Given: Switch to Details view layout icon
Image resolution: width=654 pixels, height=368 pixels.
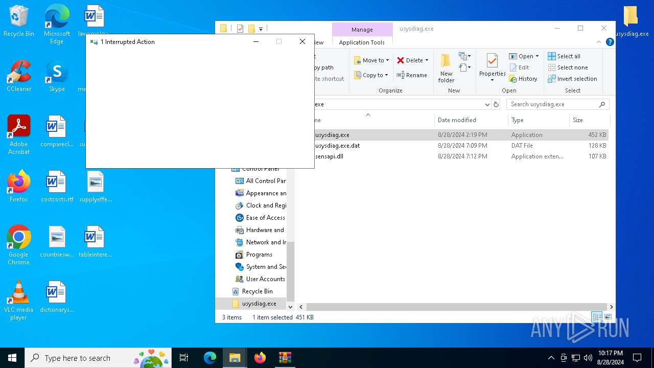Looking at the screenshot, I should (597, 317).
